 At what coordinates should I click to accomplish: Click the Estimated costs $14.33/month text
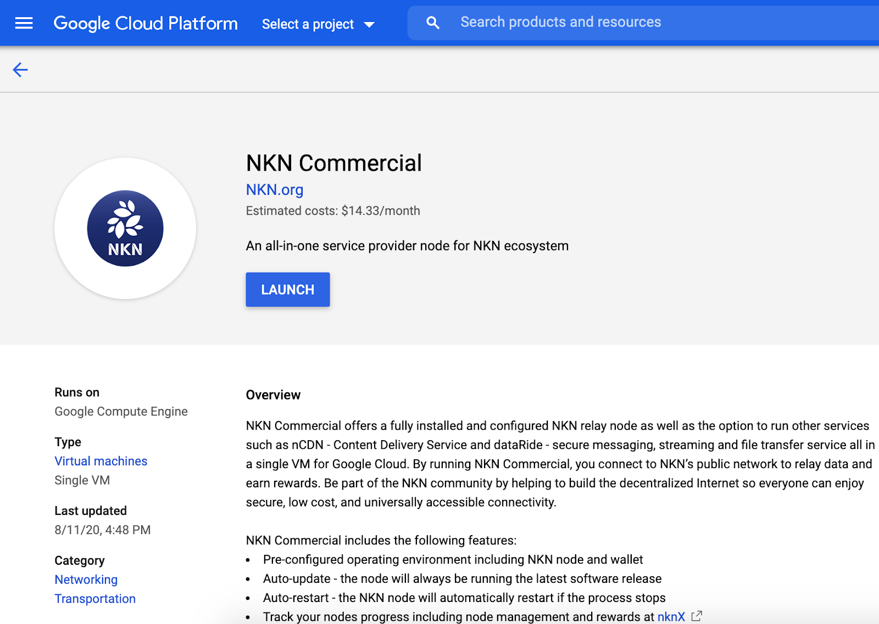pyautogui.click(x=333, y=211)
